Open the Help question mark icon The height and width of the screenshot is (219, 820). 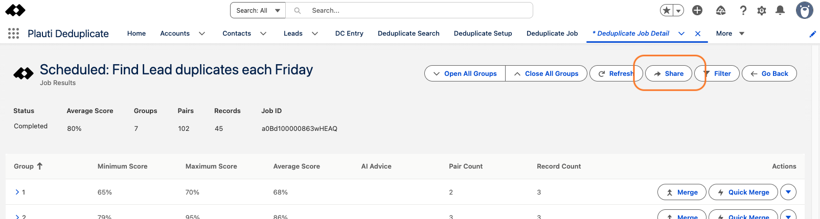[x=743, y=10]
